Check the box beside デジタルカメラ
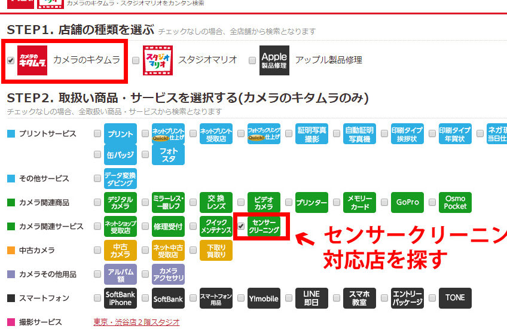The height and width of the screenshot is (329, 507). 97,202
